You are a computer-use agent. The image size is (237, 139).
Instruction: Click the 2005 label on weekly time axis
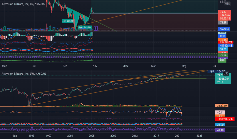coord(92,136)
